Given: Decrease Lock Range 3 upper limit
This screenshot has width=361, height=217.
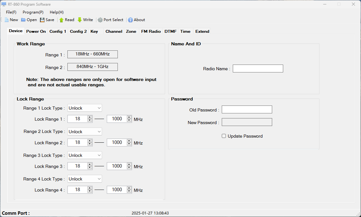Looking at the screenshot, I should [129, 168].
